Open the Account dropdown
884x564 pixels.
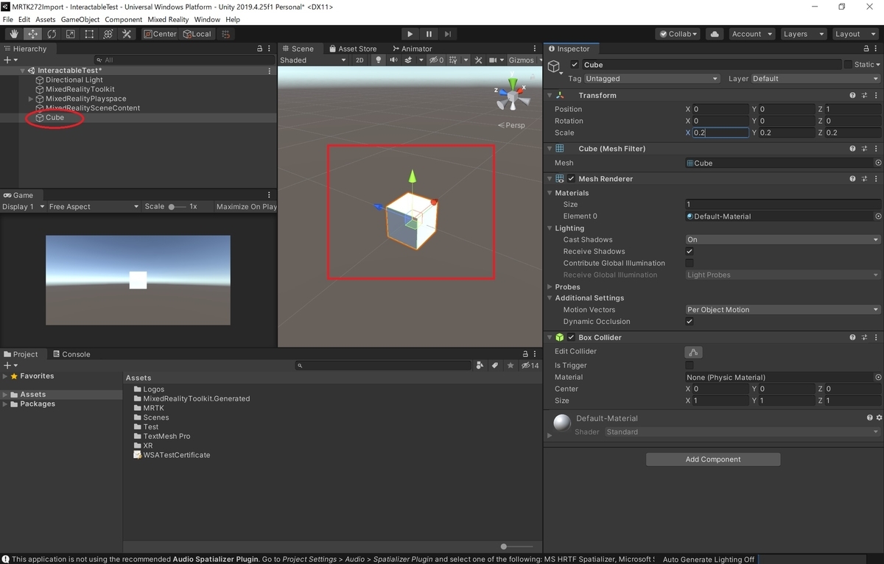(x=751, y=34)
